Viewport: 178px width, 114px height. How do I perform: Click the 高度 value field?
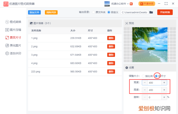coord(154,90)
